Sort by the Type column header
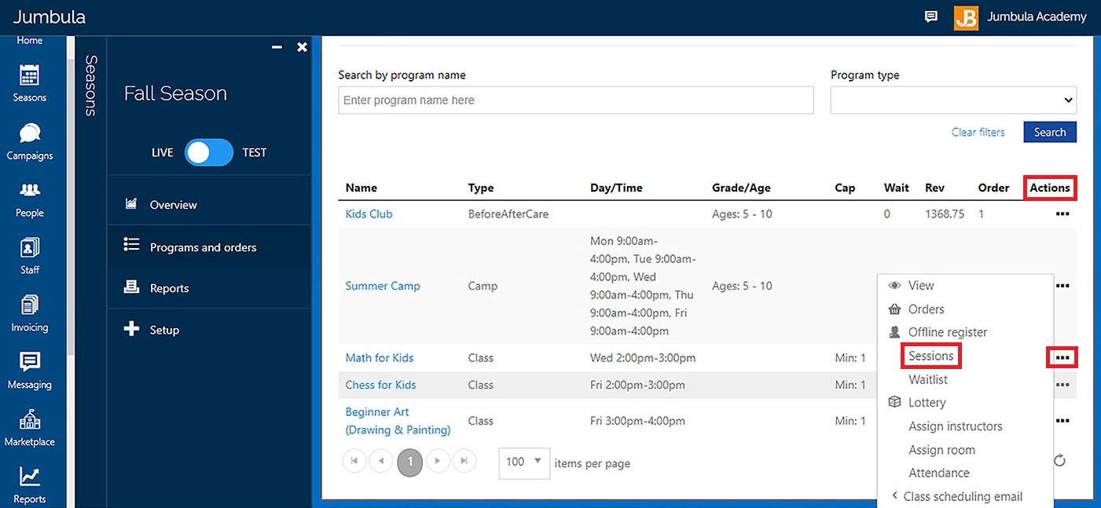 [x=481, y=188]
